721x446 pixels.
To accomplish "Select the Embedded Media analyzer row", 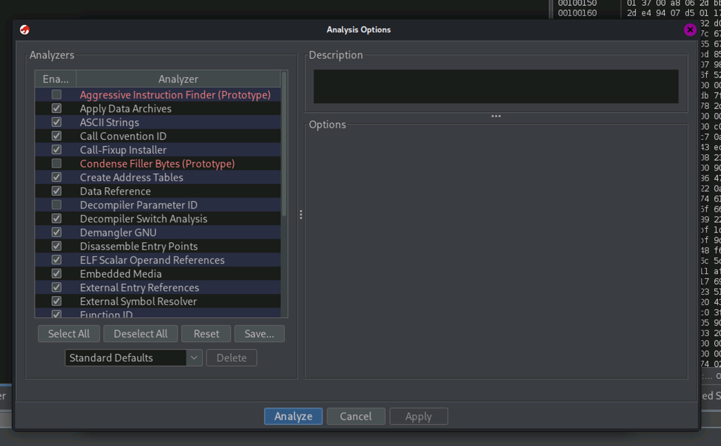I will coord(121,274).
